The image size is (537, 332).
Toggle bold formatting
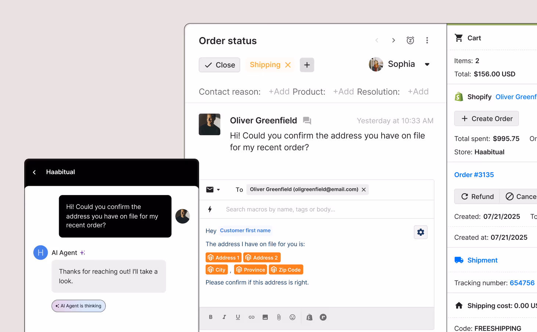(211, 317)
